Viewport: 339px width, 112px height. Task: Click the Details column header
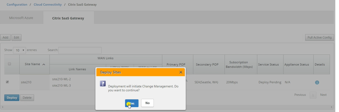pyautogui.click(x=322, y=65)
